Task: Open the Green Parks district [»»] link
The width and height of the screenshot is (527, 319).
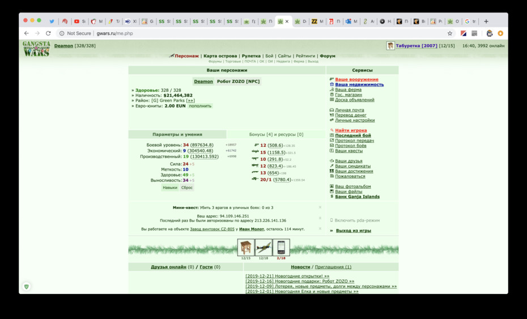Action: pos(190,100)
